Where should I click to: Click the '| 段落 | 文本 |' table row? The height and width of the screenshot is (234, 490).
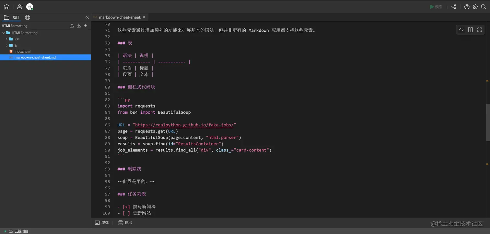(135, 74)
